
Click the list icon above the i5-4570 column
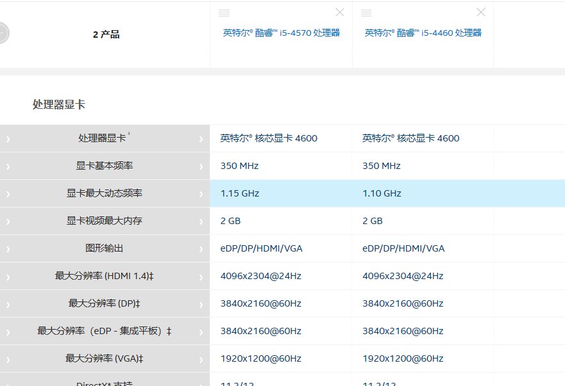tap(224, 12)
